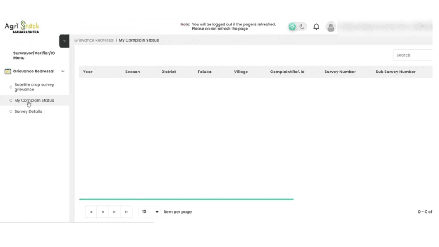Image resolution: width=439 pixels, height=247 pixels.
Task: Click the AgriStack Maharashtra logo
Action: click(22, 27)
